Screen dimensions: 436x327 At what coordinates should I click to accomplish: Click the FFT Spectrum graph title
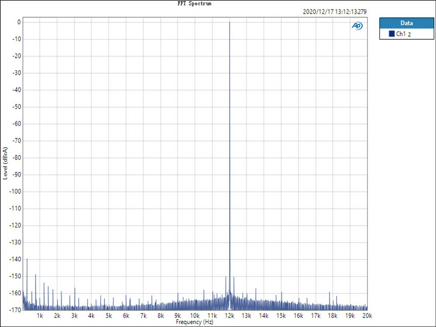point(194,3)
